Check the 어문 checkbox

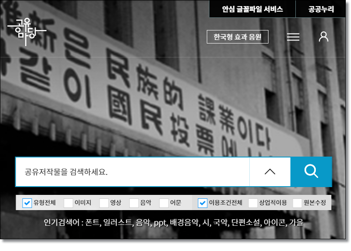(164, 203)
